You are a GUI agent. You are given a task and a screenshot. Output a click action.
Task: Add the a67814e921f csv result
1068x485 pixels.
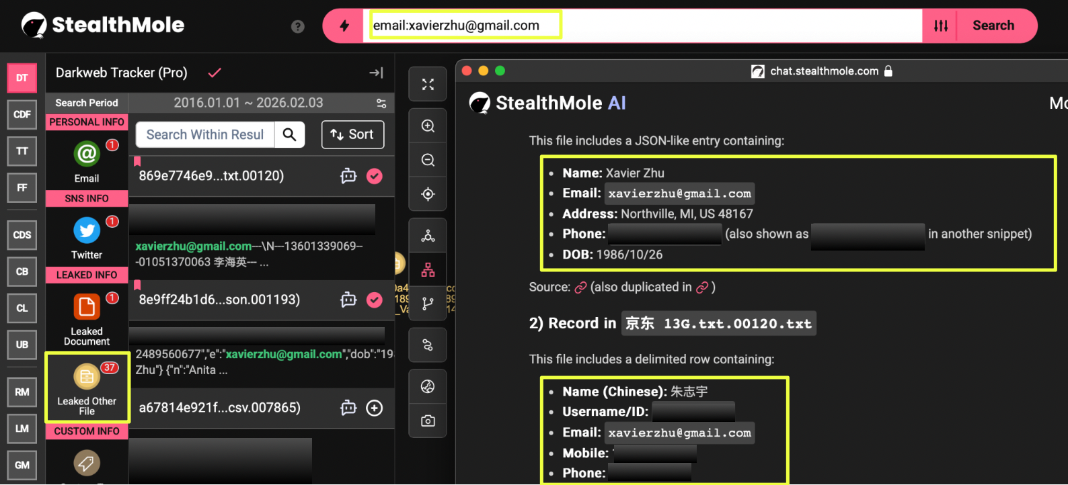tap(375, 408)
